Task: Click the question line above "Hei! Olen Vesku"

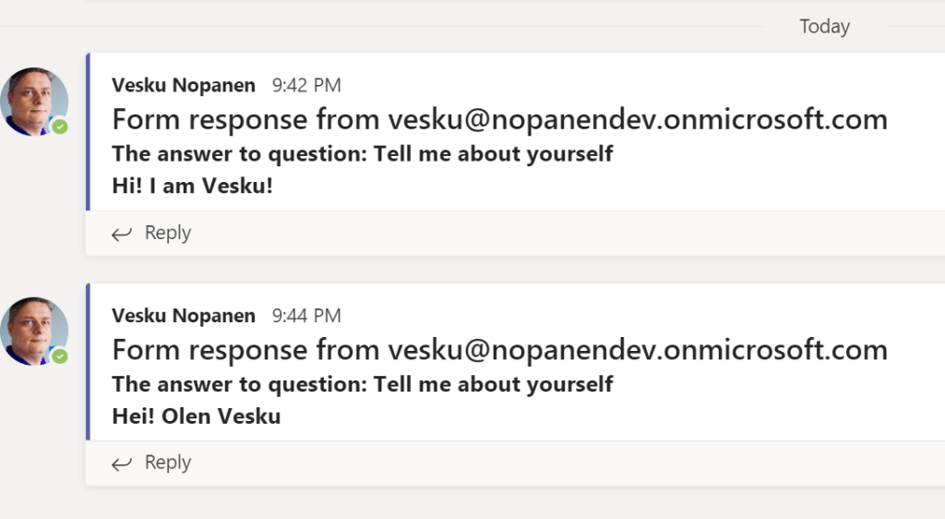Action: coord(362,383)
